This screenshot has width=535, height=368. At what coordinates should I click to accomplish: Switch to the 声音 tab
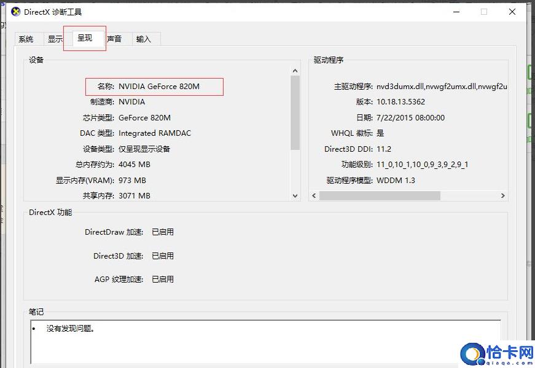point(115,38)
